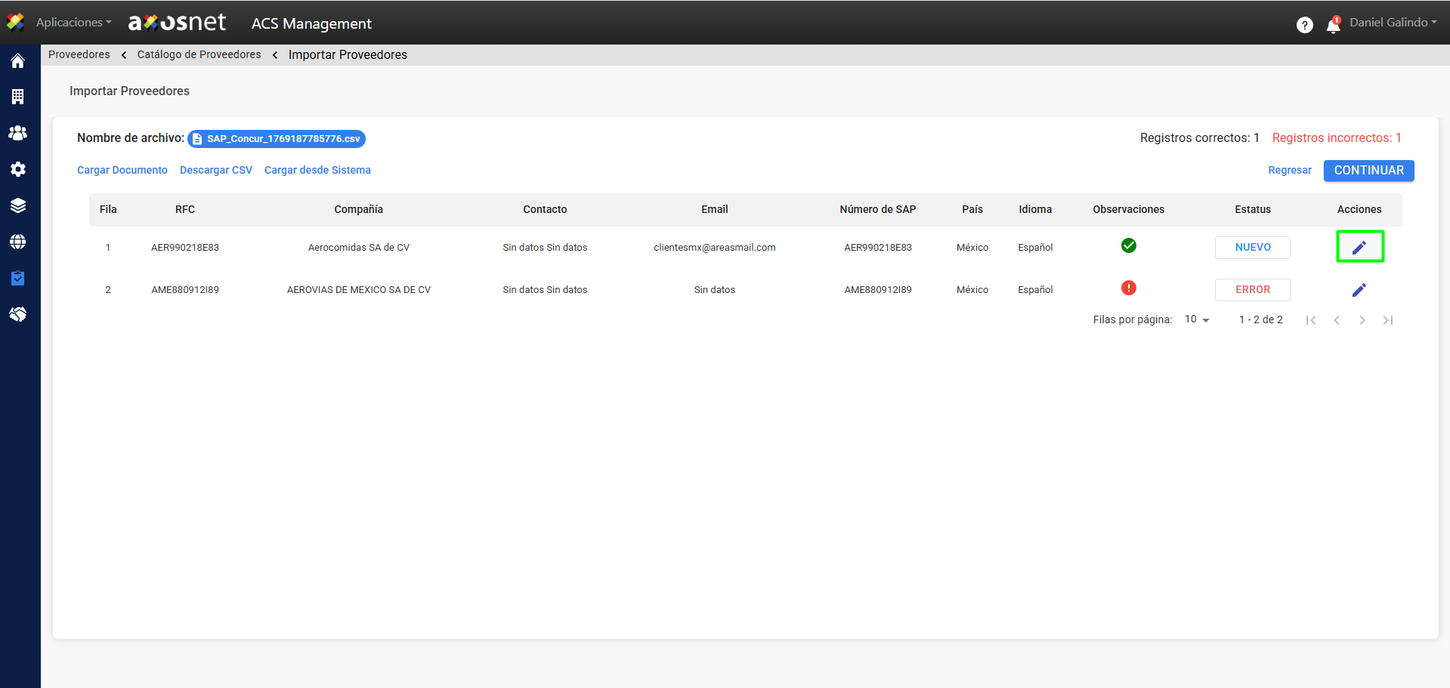
Task: Open the users group sidebar icon
Action: click(18, 133)
